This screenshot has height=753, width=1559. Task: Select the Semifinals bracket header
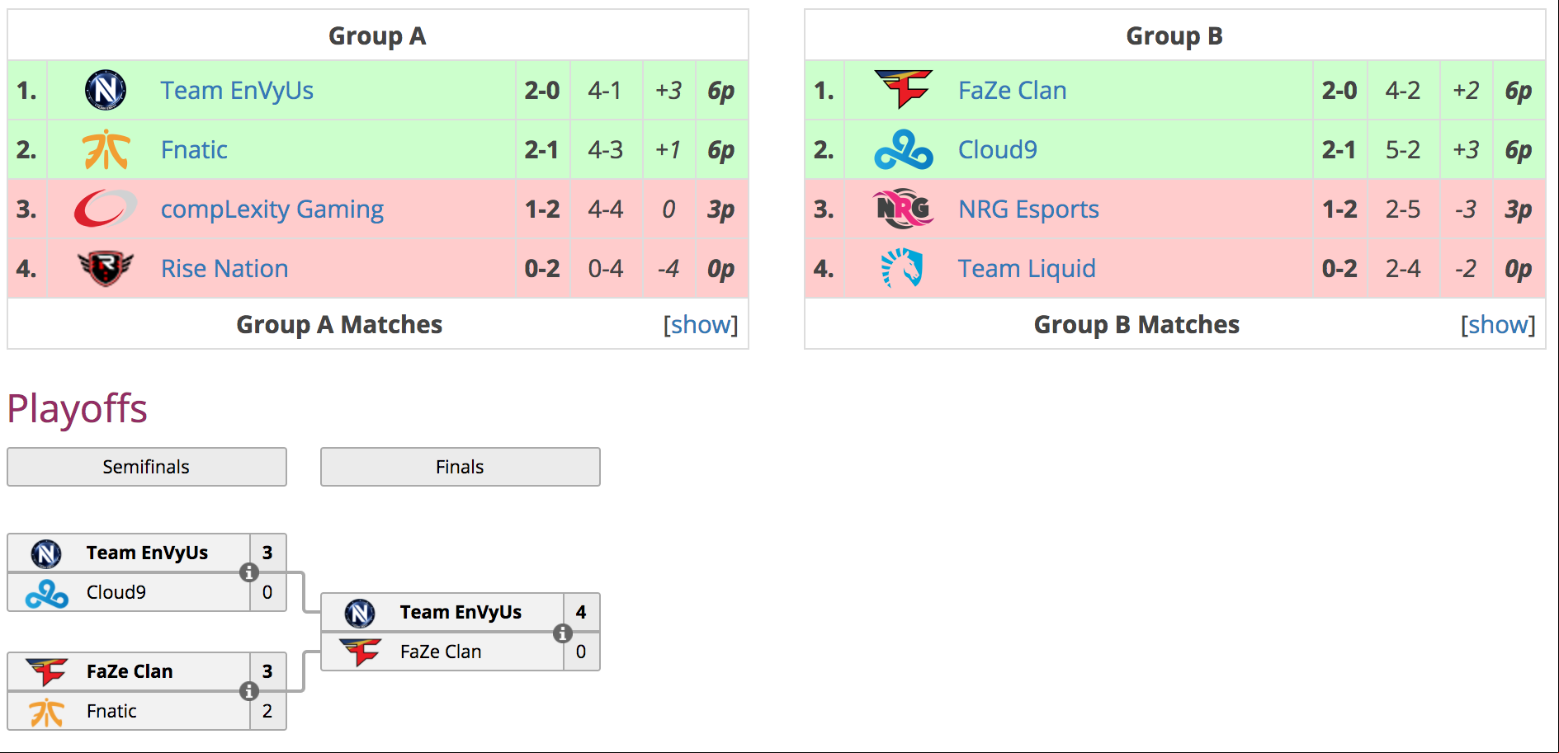[x=147, y=467]
